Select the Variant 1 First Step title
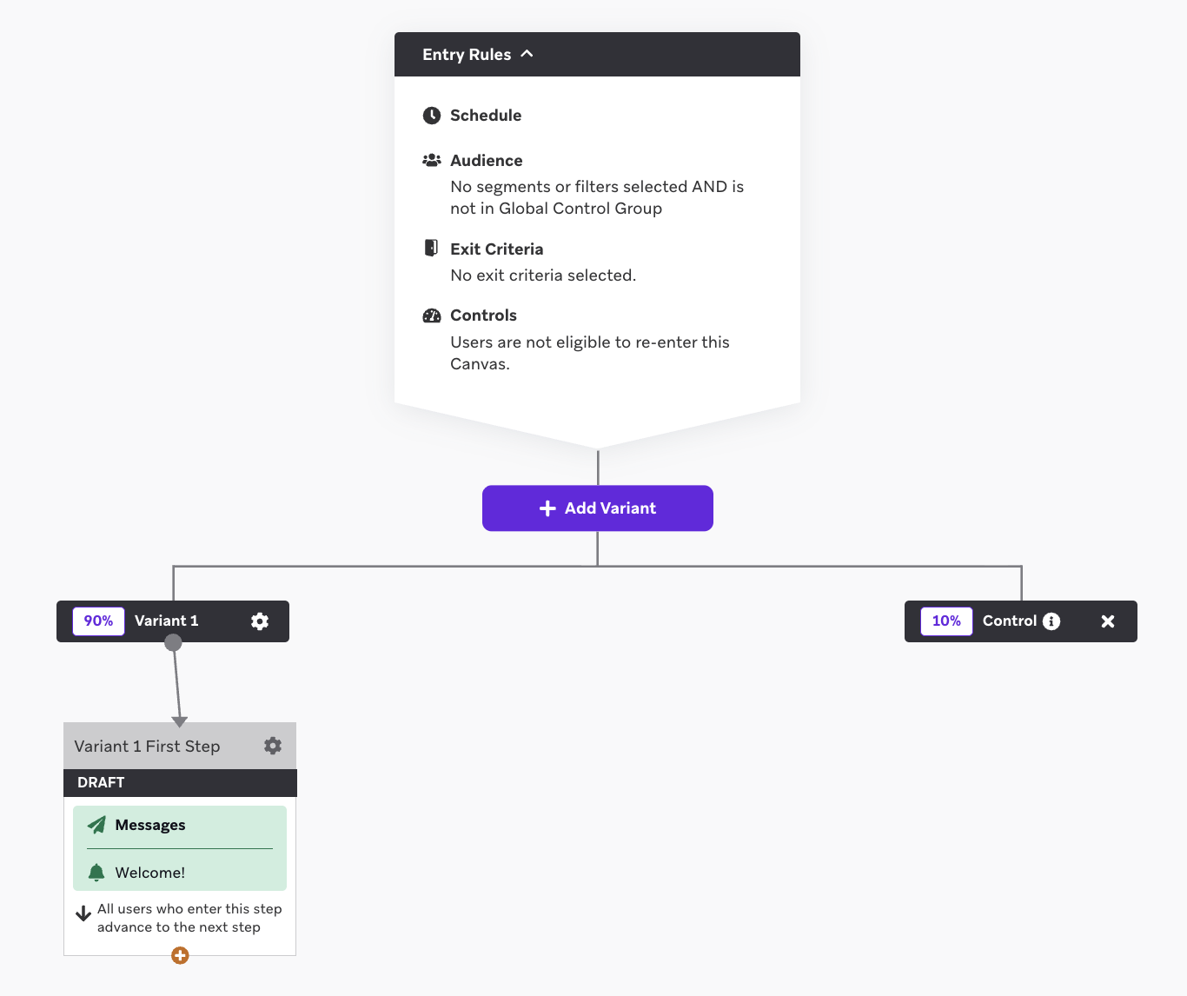Viewport: 1187px width, 996px height. tap(147, 747)
